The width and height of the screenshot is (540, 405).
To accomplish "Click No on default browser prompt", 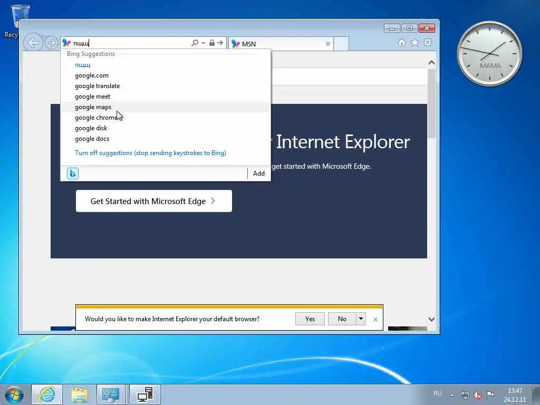I will 342,319.
